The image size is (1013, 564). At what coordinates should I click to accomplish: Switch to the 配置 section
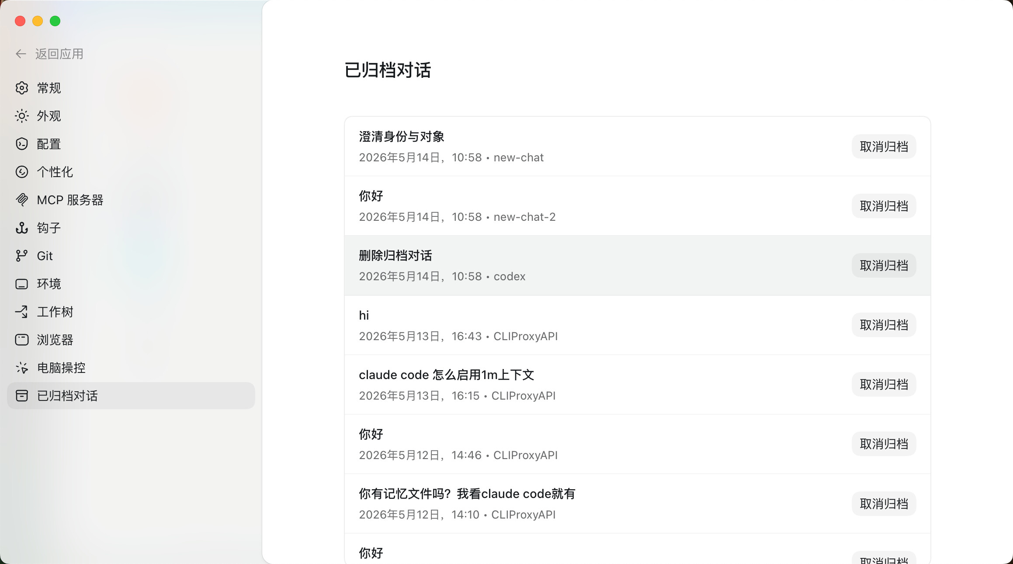pyautogui.click(x=131, y=144)
